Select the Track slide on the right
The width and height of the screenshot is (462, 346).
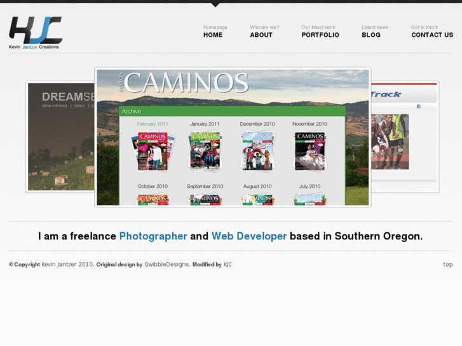[404, 137]
